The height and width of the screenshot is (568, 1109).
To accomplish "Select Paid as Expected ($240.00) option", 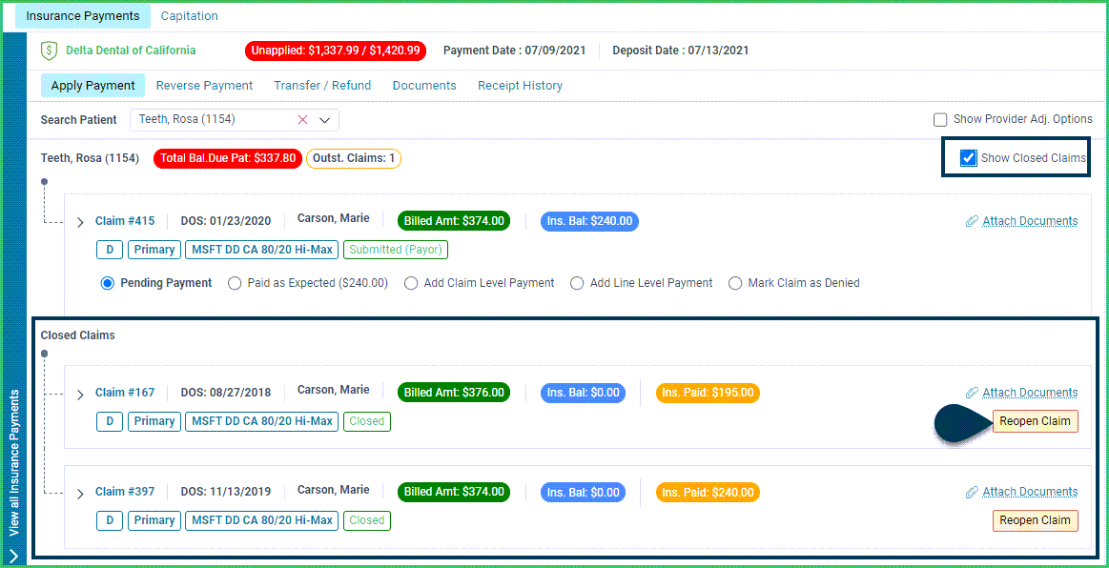I will point(235,283).
